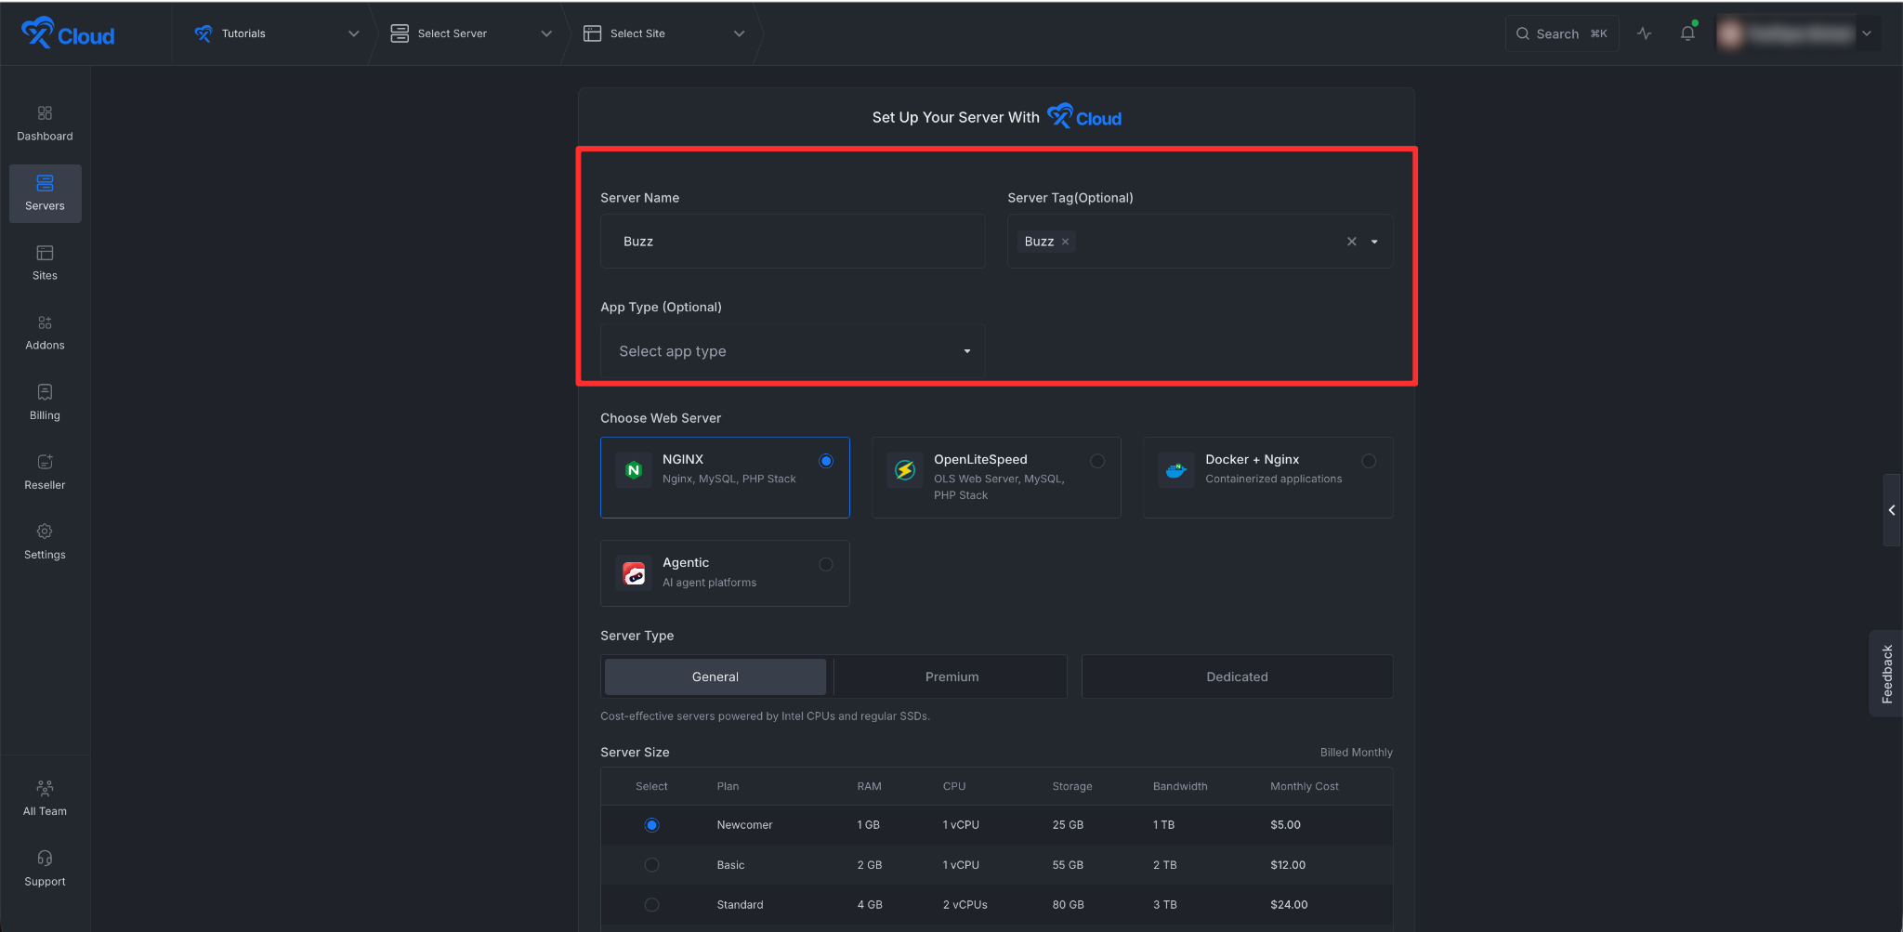Click the 2 vCPUs cell
This screenshot has width=1903, height=932.
[x=965, y=905]
